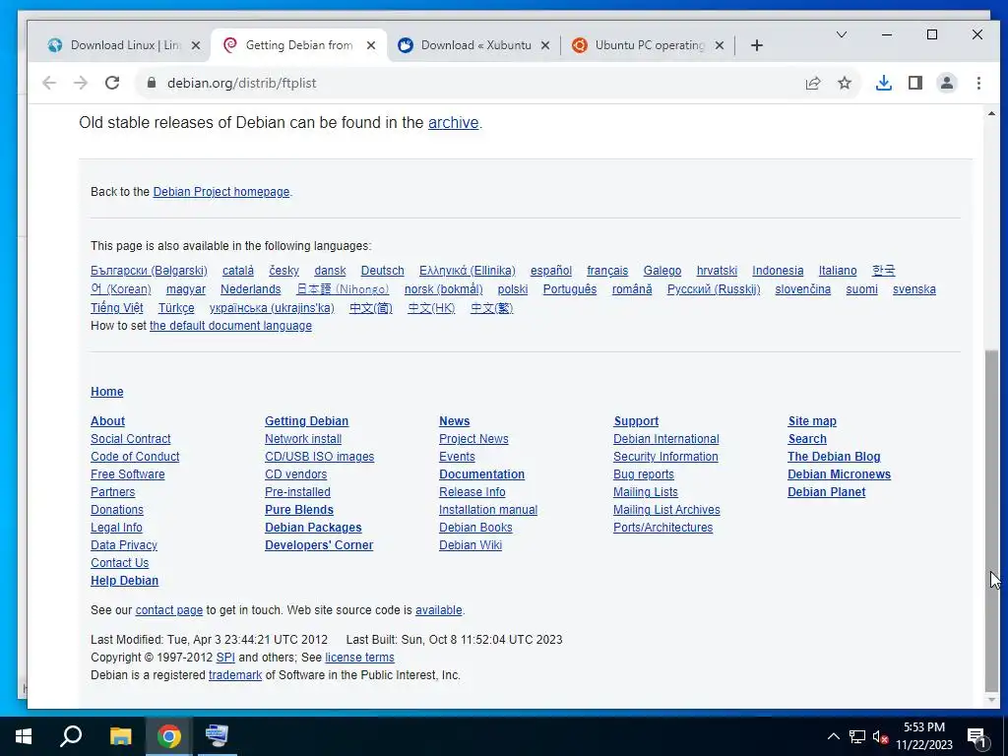Switch language to français
This screenshot has height=756, width=1008.
pyautogui.click(x=607, y=271)
